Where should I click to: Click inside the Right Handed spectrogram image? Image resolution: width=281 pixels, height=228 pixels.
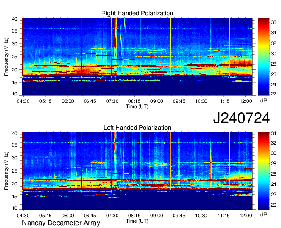(x=138, y=57)
